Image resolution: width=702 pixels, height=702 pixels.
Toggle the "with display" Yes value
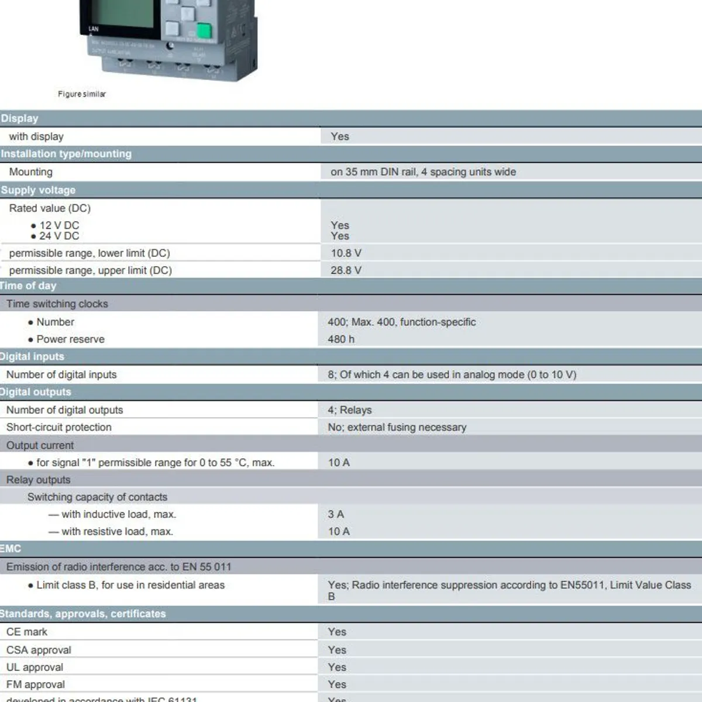tap(339, 136)
